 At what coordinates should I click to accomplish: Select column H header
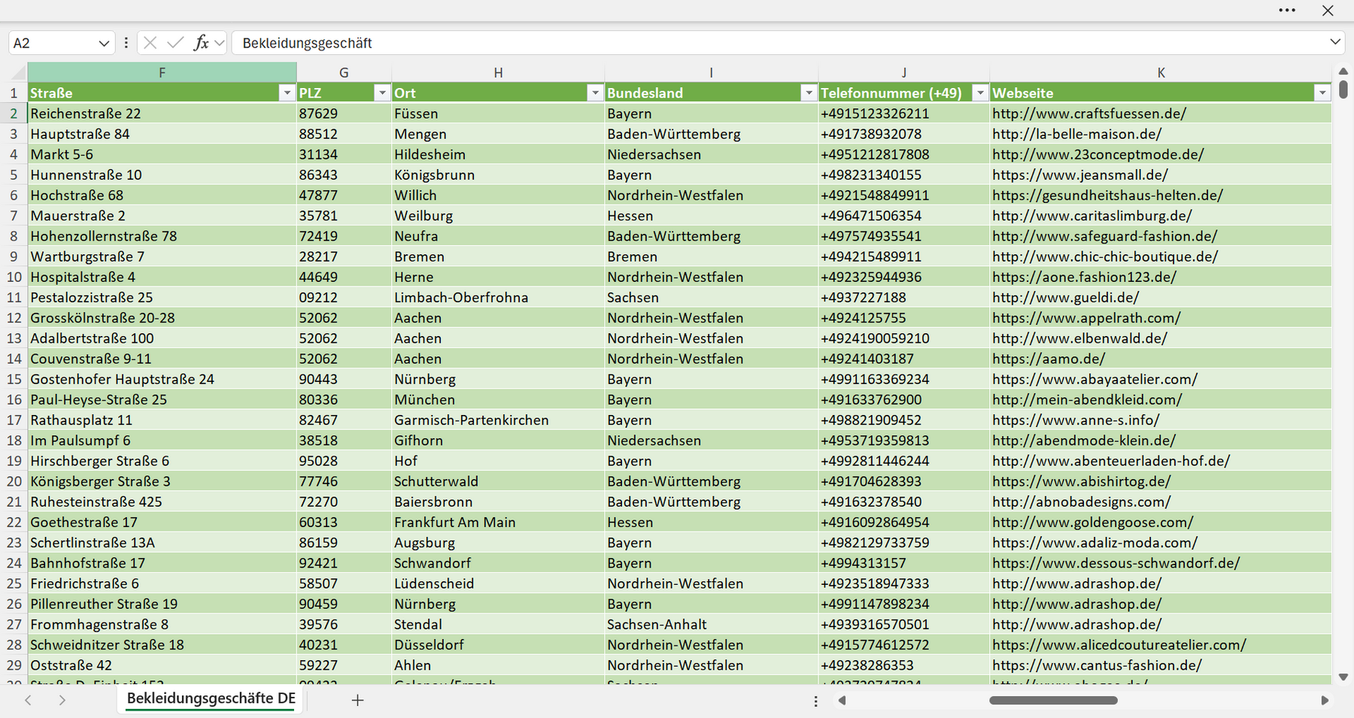tap(498, 72)
